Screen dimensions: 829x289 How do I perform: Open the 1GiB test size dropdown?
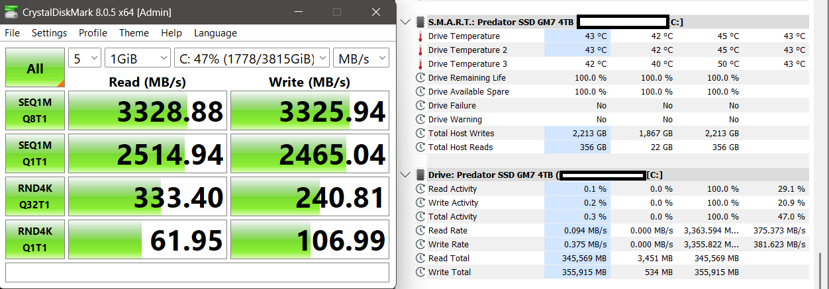click(137, 58)
